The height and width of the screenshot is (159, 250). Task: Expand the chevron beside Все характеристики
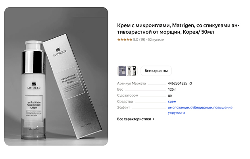pyautogui.click(x=154, y=119)
